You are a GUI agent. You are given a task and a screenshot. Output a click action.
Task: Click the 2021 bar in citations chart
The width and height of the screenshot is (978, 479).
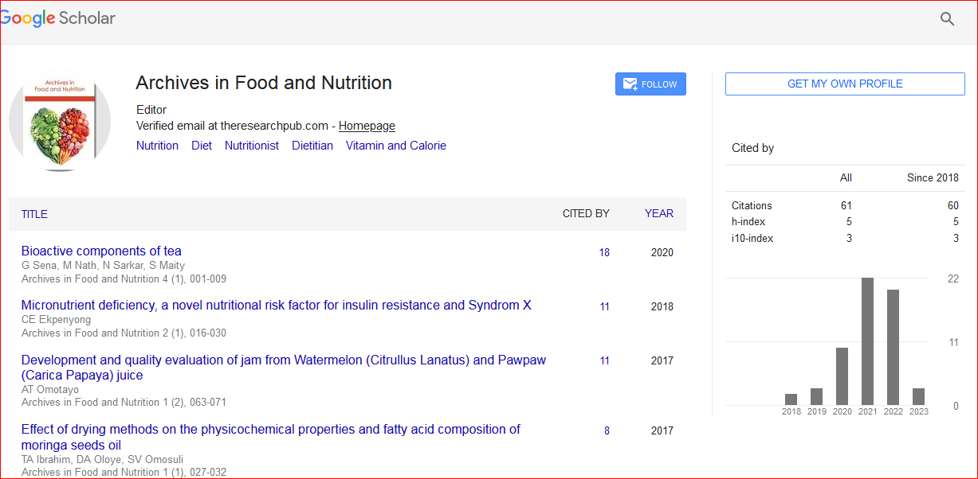pyautogui.click(x=867, y=341)
